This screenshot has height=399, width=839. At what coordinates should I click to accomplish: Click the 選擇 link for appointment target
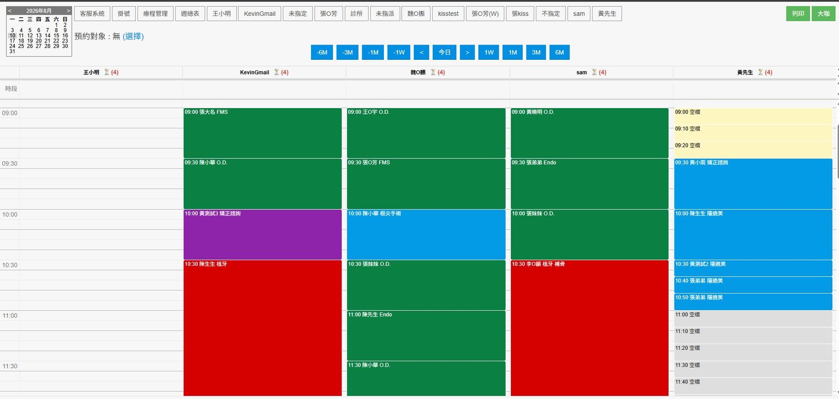coord(133,36)
